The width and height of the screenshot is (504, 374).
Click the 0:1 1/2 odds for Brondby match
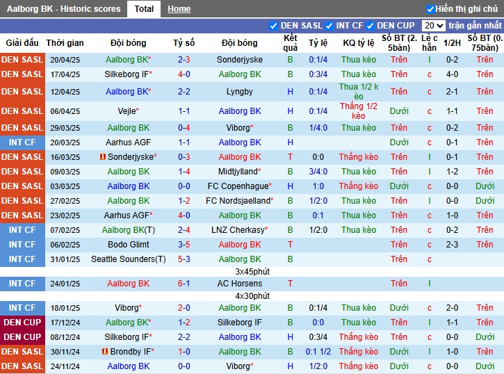pos(318,352)
